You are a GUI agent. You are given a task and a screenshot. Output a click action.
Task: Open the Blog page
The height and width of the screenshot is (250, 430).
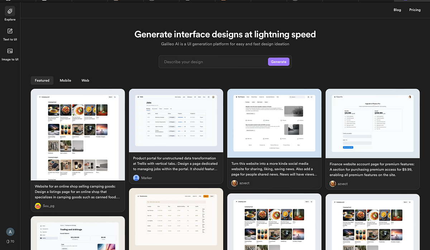pos(397,10)
